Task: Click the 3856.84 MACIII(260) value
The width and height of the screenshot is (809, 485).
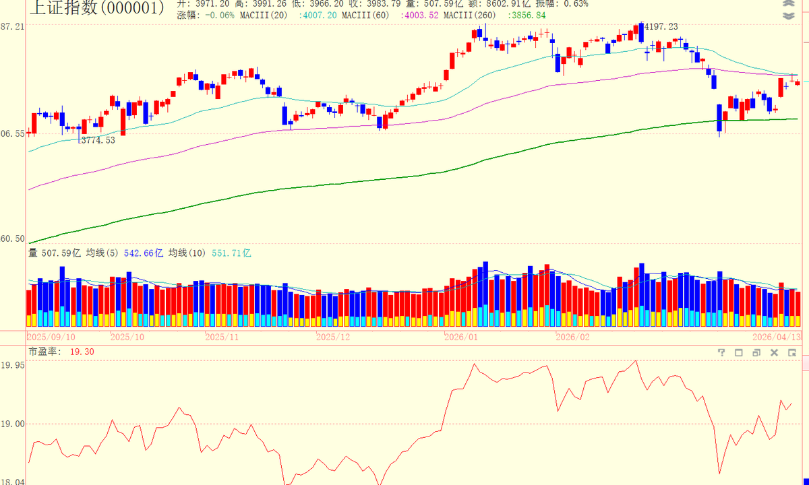Action: [x=526, y=15]
